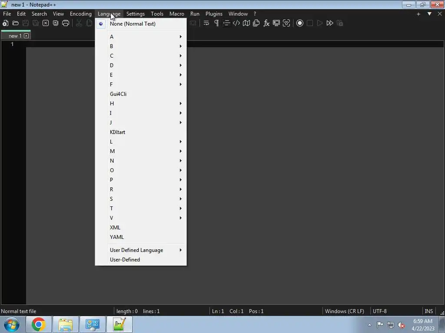Expand the C languages submenu
445x333 pixels.
tap(141, 56)
